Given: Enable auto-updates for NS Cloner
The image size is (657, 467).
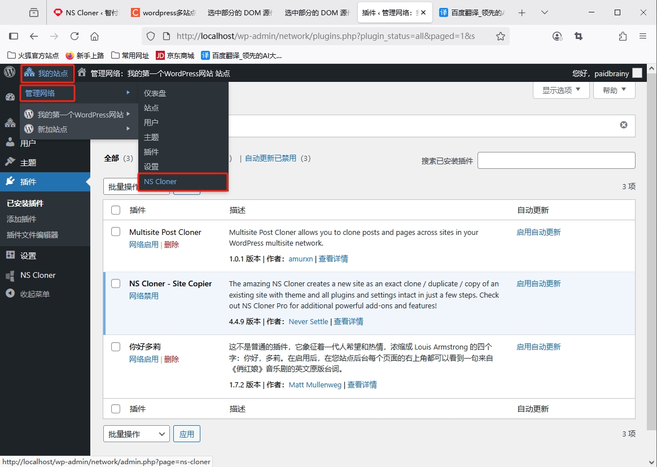Looking at the screenshot, I should [538, 284].
